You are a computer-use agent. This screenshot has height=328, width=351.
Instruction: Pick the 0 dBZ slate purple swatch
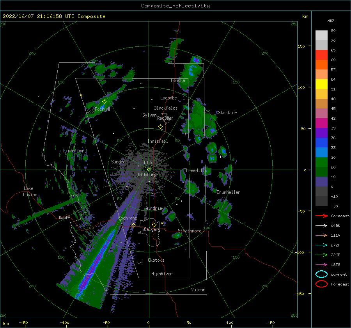click(321, 181)
